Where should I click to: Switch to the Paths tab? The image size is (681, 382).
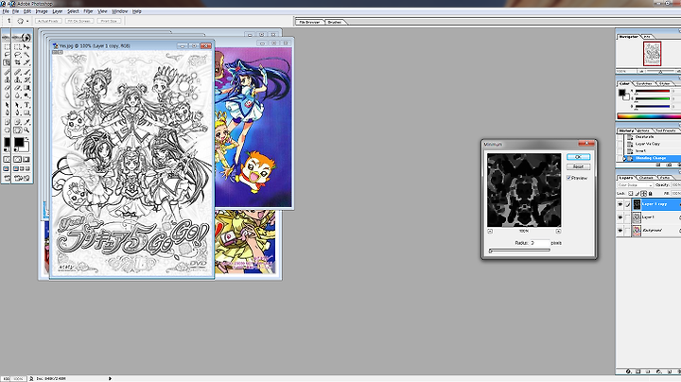pos(665,178)
